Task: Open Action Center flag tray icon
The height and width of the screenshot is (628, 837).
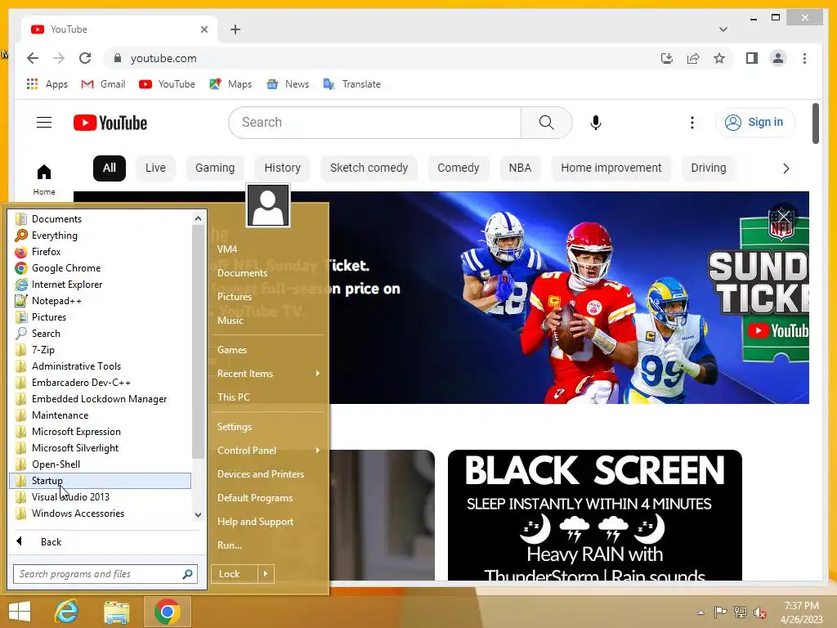Action: [x=720, y=612]
